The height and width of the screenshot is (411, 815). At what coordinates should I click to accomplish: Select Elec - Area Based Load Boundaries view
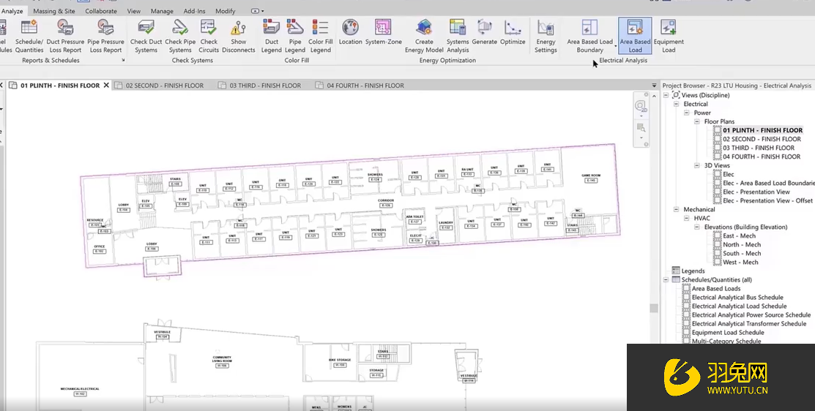click(x=768, y=183)
